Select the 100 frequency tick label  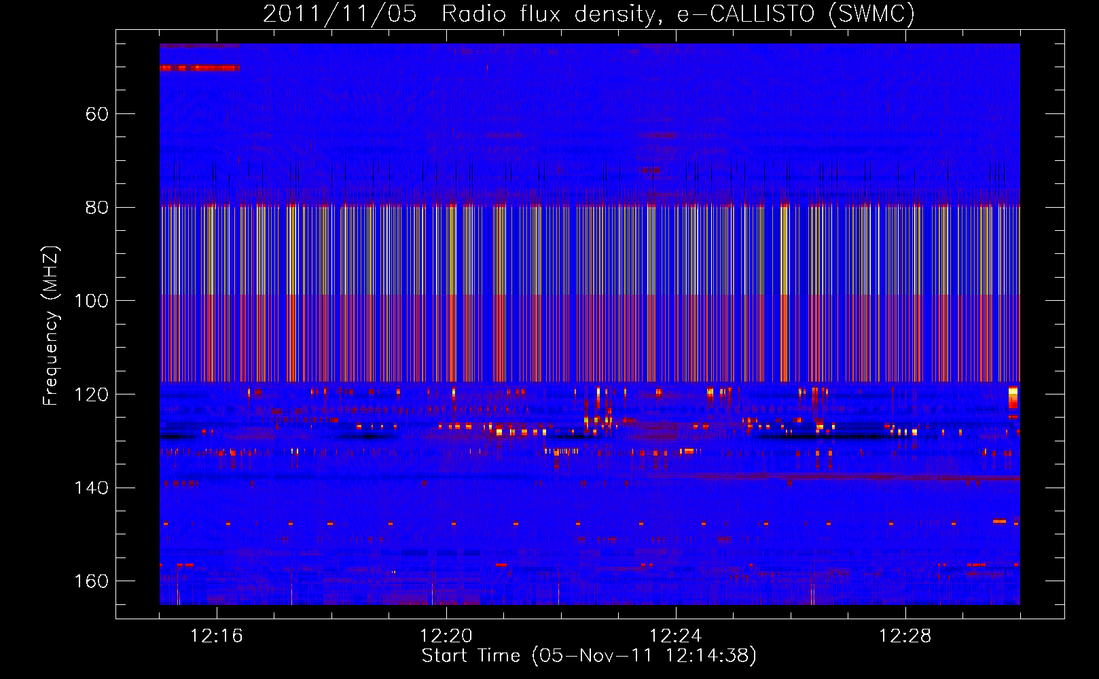pyautogui.click(x=92, y=301)
